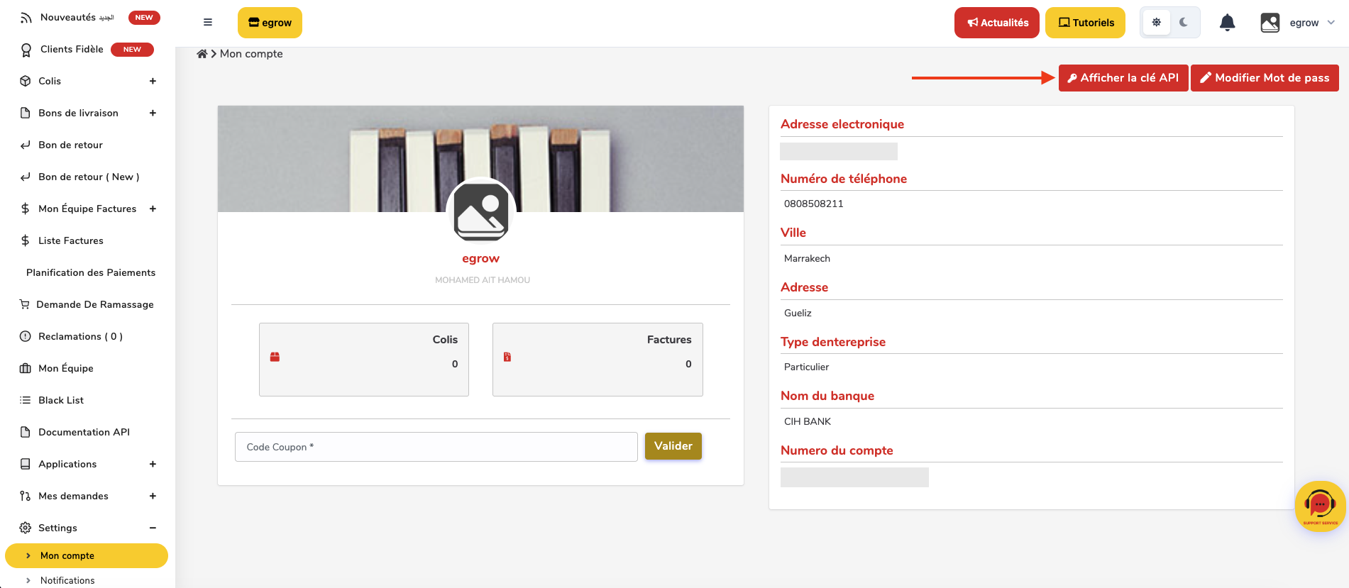
Task: Click the Bons de livraison file icon
Action: click(x=25, y=113)
